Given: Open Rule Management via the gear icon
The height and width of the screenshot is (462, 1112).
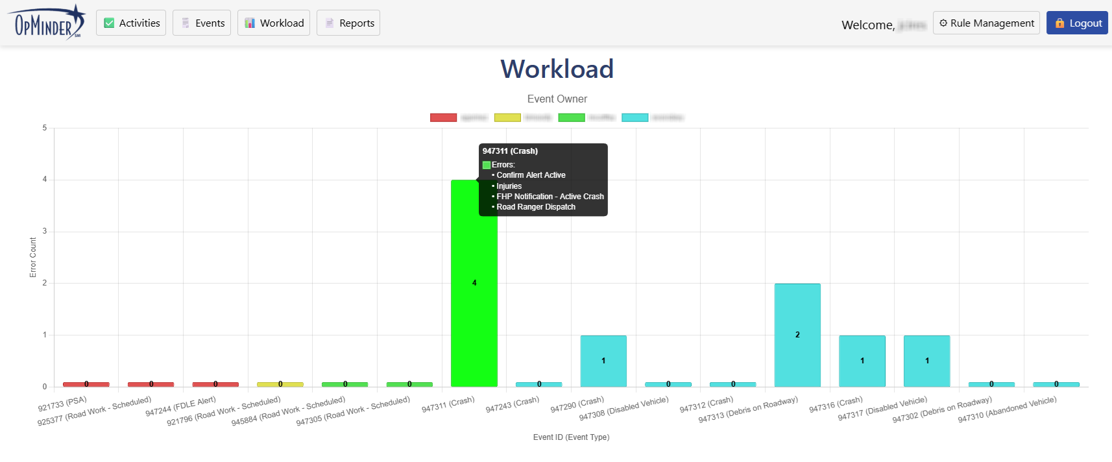Looking at the screenshot, I should (943, 23).
